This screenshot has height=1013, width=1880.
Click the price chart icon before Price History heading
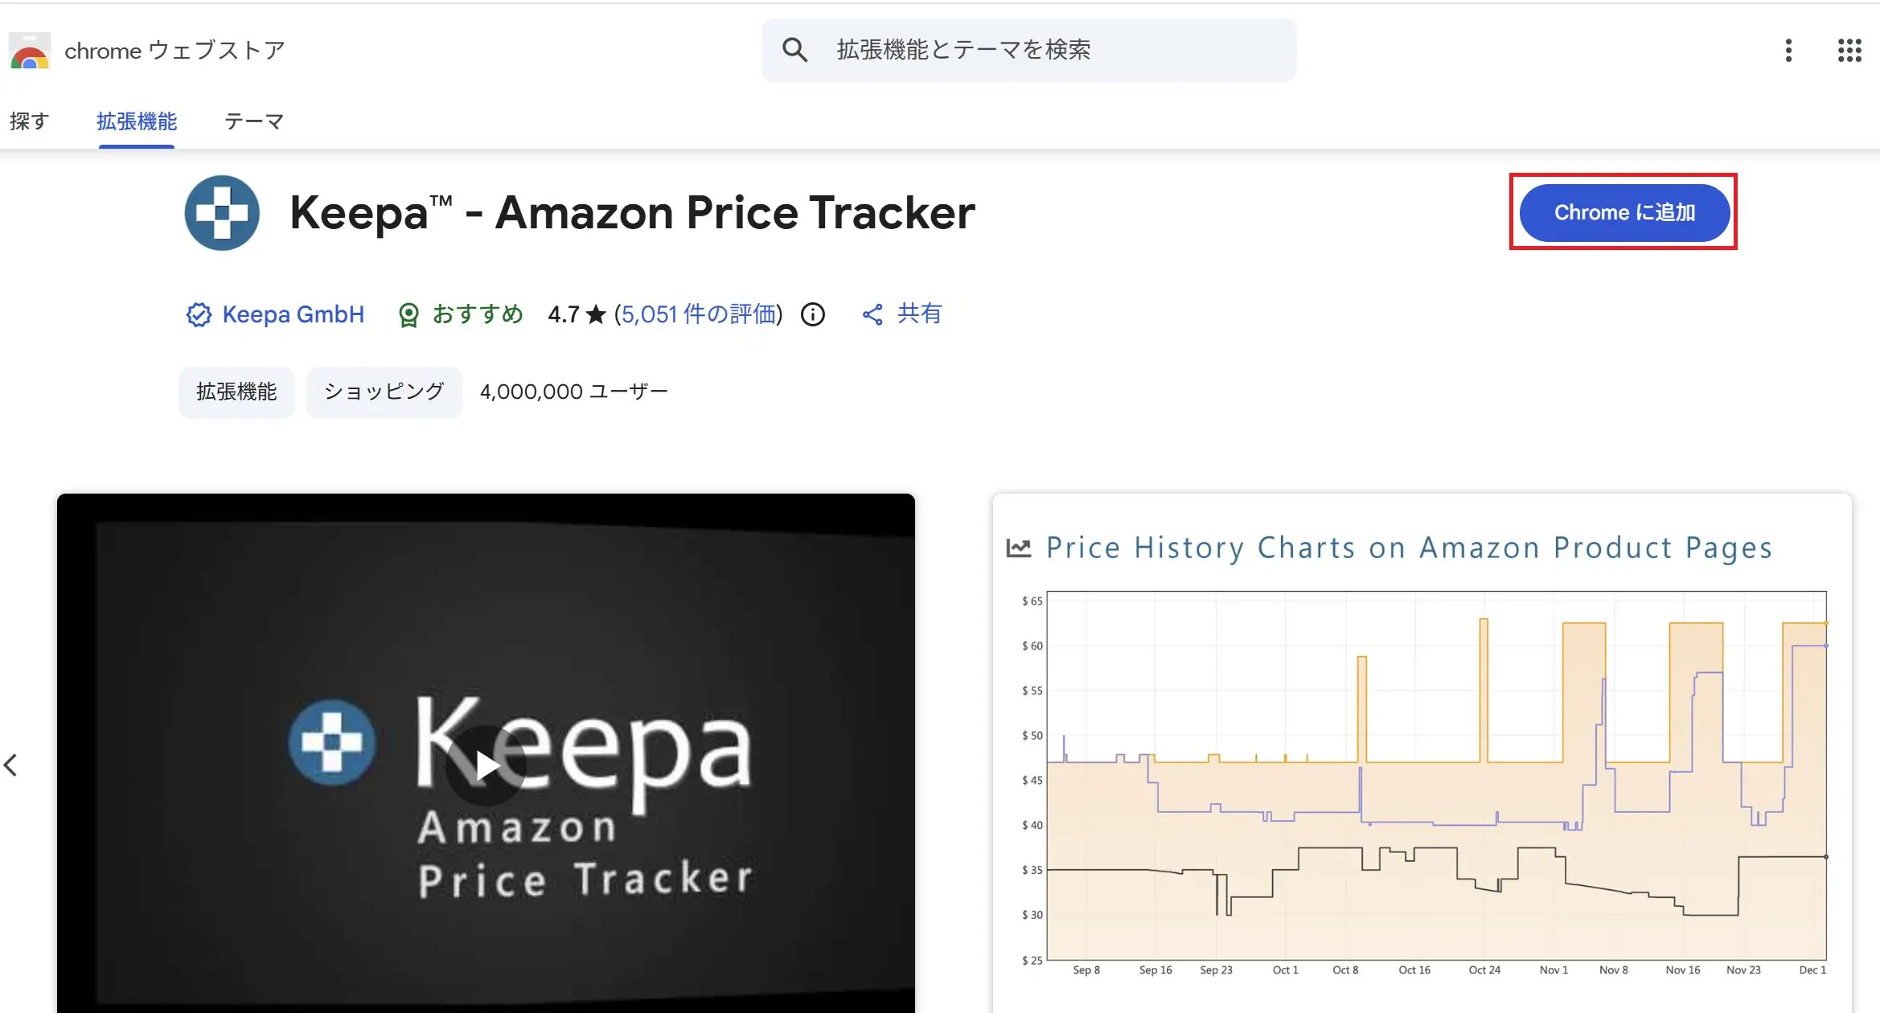[x=1020, y=546]
